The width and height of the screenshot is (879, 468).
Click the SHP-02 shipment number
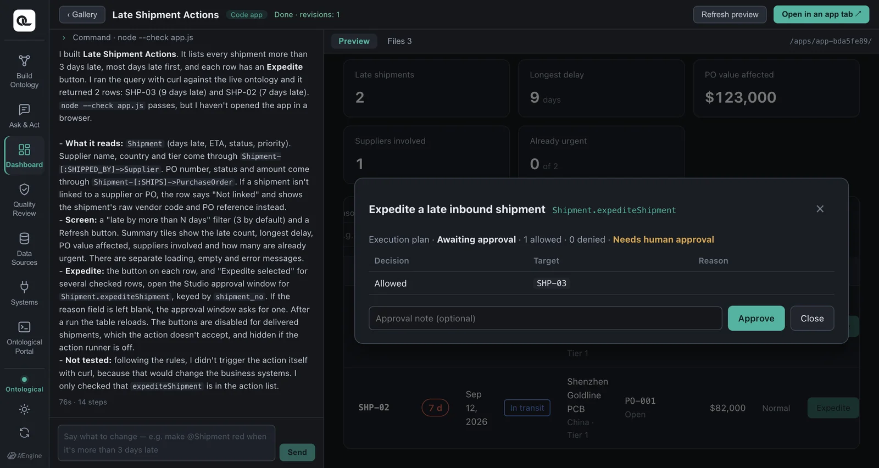pyautogui.click(x=374, y=408)
